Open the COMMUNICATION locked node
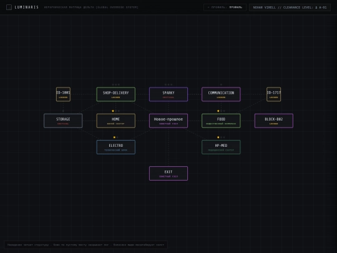Viewport: 337px width, 253px height. [x=221, y=94]
